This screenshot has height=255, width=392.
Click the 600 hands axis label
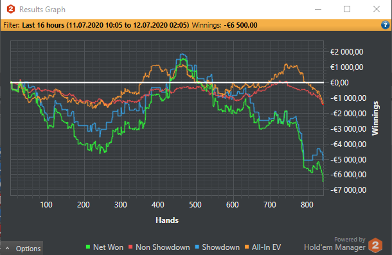point(233,205)
